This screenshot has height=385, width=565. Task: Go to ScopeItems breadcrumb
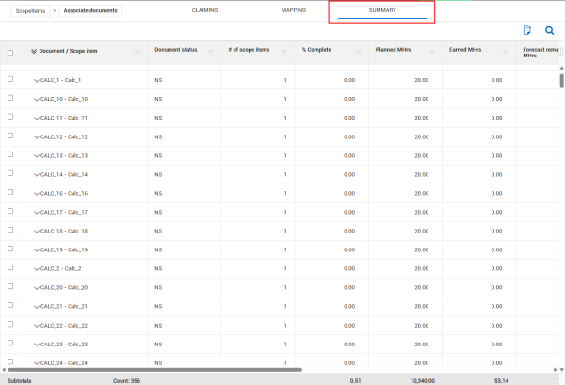[30, 11]
